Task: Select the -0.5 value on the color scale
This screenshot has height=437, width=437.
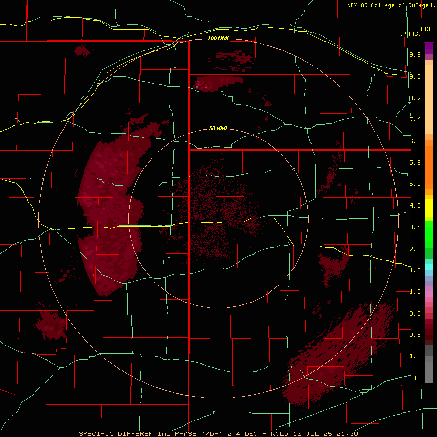Action: 413,335
